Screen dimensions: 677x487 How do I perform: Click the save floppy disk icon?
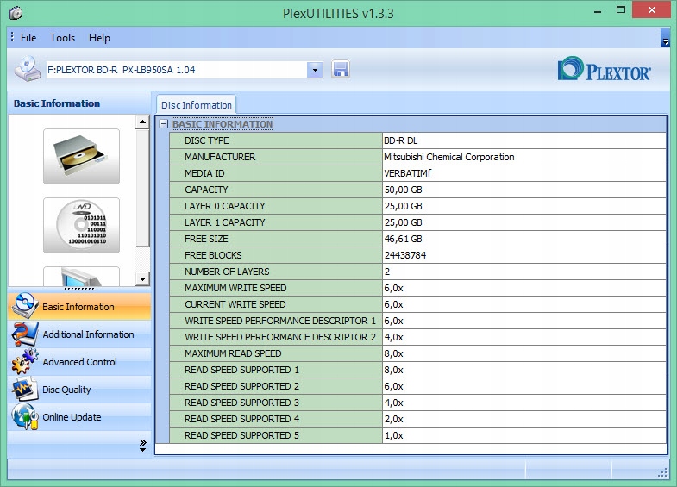(x=340, y=70)
